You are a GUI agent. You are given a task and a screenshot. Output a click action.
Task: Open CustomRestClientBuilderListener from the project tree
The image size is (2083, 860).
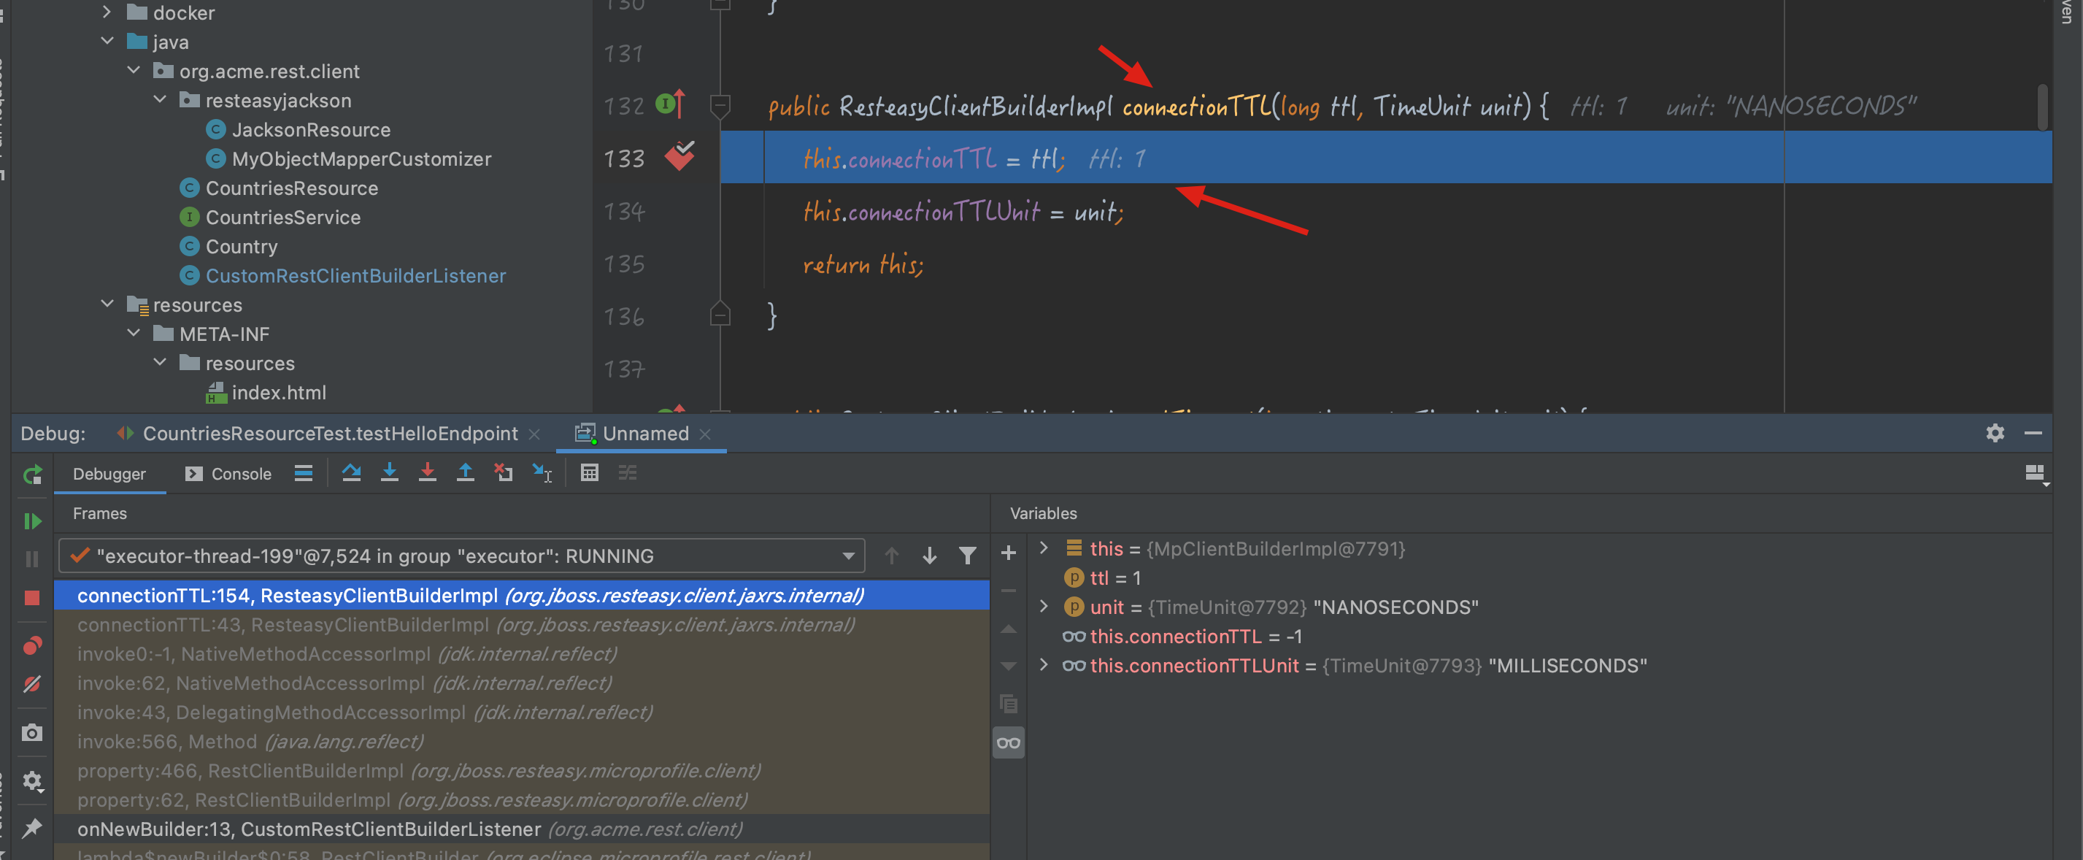(355, 275)
